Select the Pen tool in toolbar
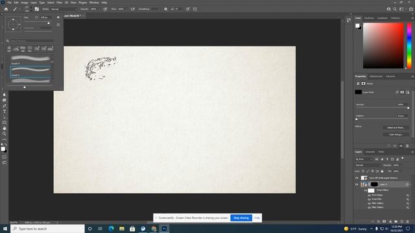Screen dimensions: 415x233 (5, 106)
